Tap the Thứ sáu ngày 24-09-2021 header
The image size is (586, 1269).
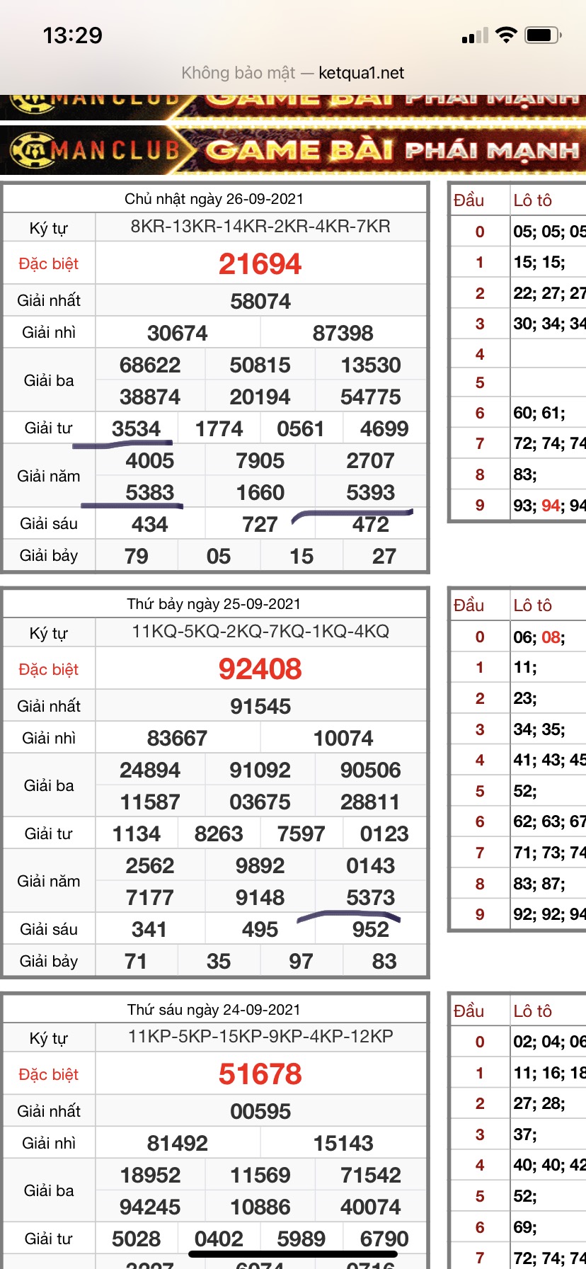tap(214, 1010)
